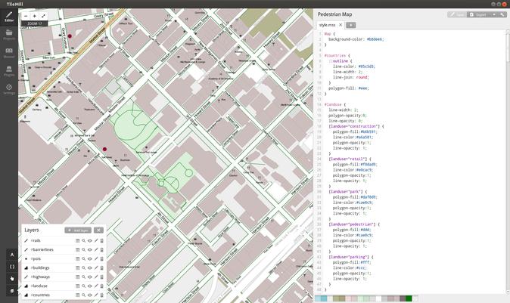
Task: Click the Add layer button
Action: coord(78,230)
